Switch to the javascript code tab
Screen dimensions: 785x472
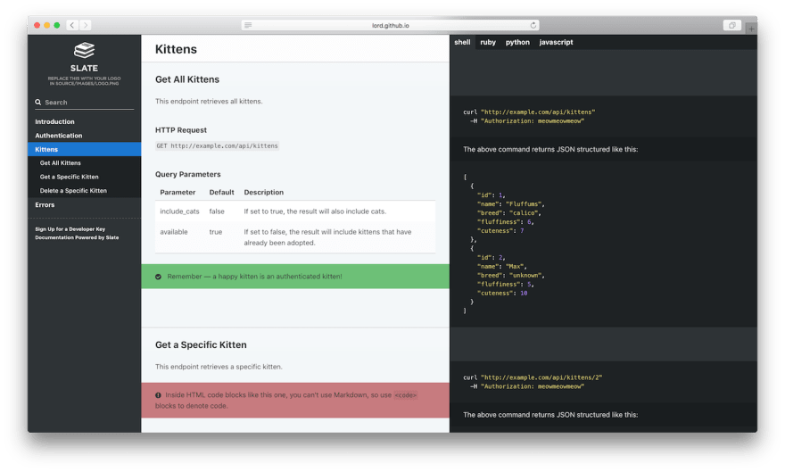tap(556, 42)
